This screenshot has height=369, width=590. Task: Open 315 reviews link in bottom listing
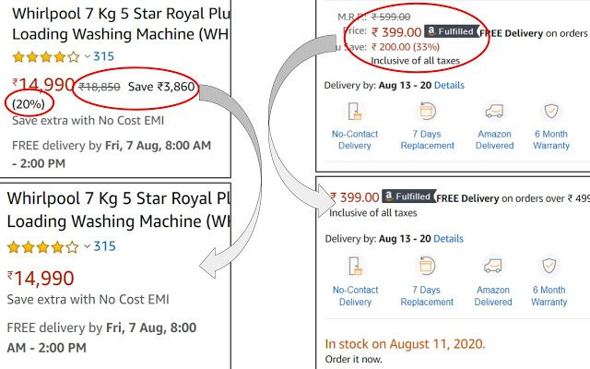(104, 246)
